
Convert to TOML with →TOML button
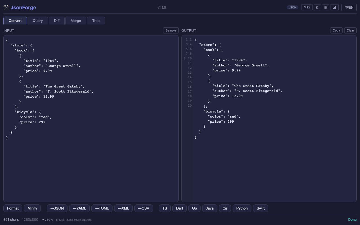pos(102,208)
